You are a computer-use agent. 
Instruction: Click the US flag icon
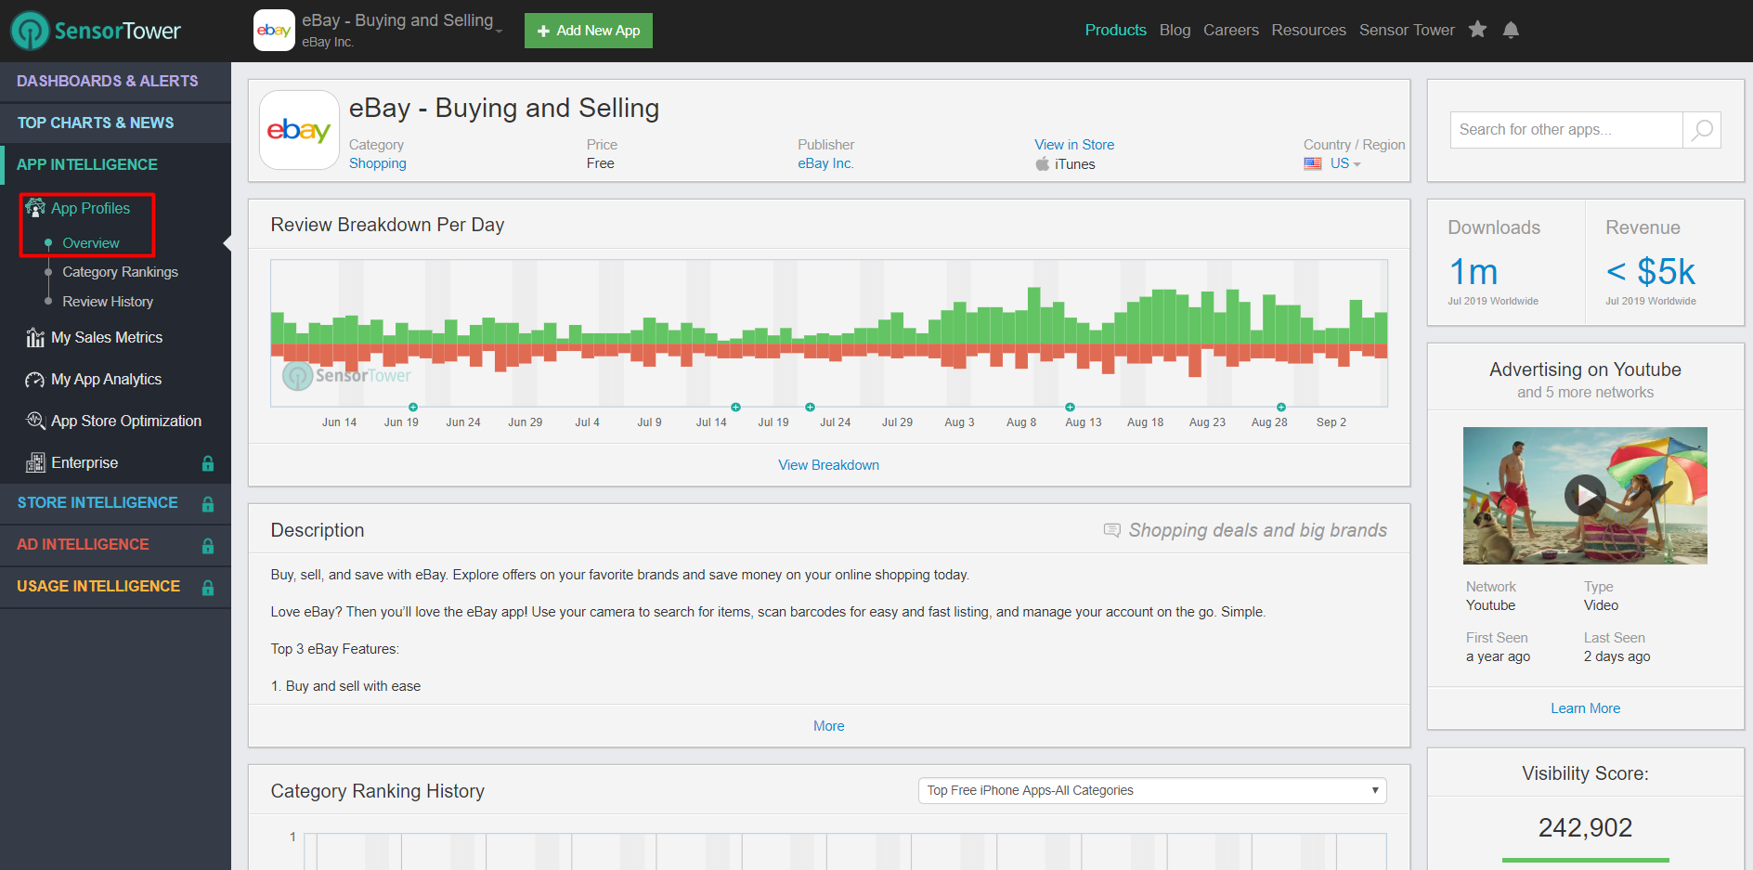(1313, 163)
